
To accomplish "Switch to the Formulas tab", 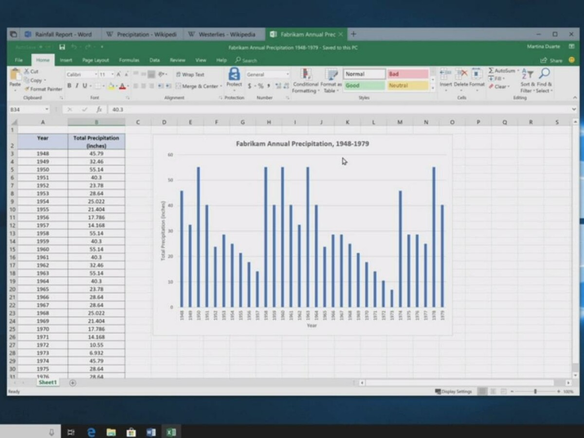I will [129, 60].
